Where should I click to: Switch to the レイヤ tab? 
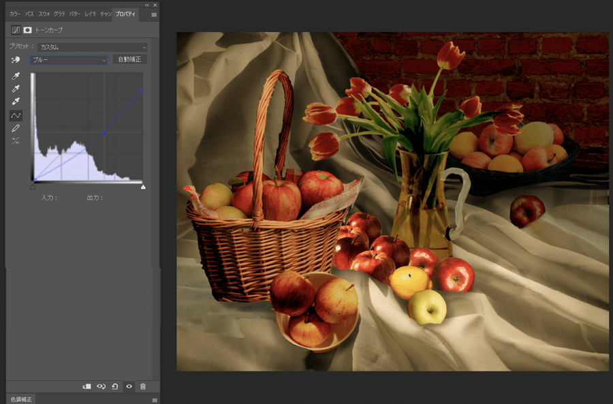[90, 14]
